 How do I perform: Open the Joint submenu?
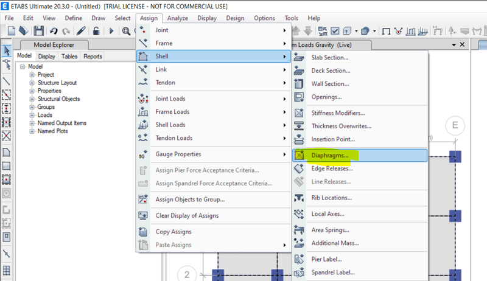214,30
